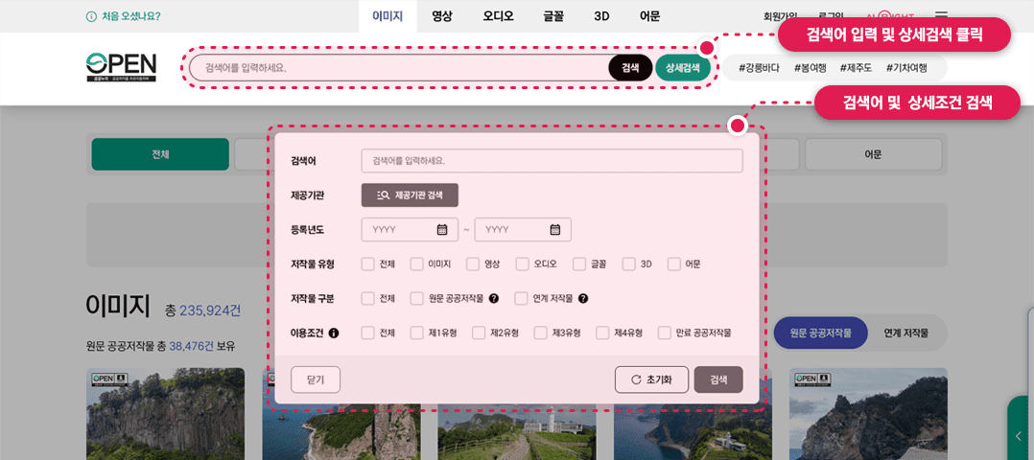Open the calendar picker for start year
This screenshot has height=460, width=1034.
pyautogui.click(x=442, y=229)
